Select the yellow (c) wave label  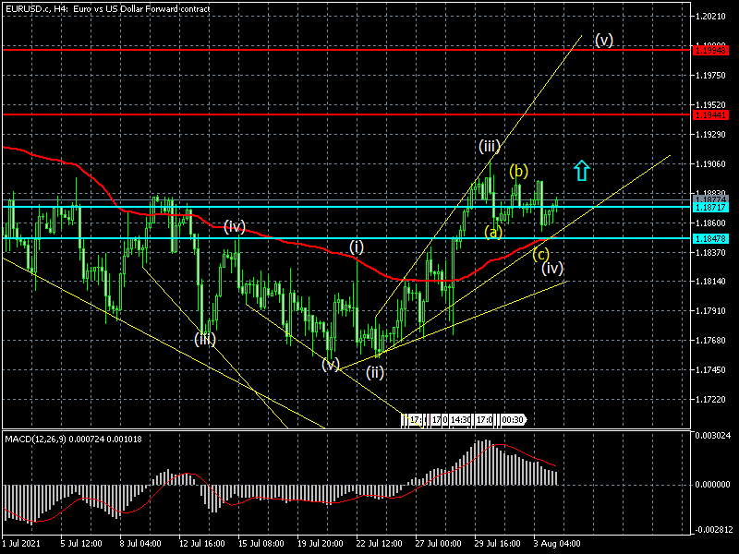pyautogui.click(x=540, y=253)
